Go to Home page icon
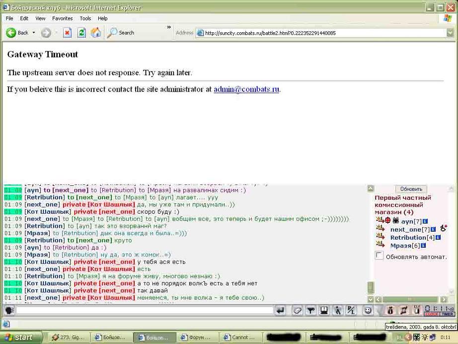Viewport: 458px width, 344px height. [x=95, y=33]
